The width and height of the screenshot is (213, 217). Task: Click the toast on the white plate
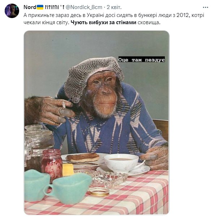point(83,157)
